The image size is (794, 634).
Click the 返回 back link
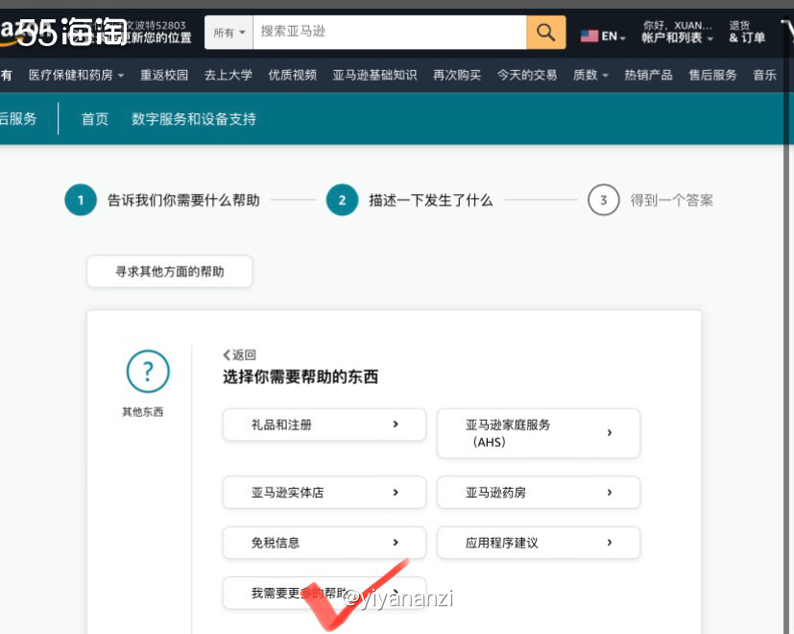point(239,354)
